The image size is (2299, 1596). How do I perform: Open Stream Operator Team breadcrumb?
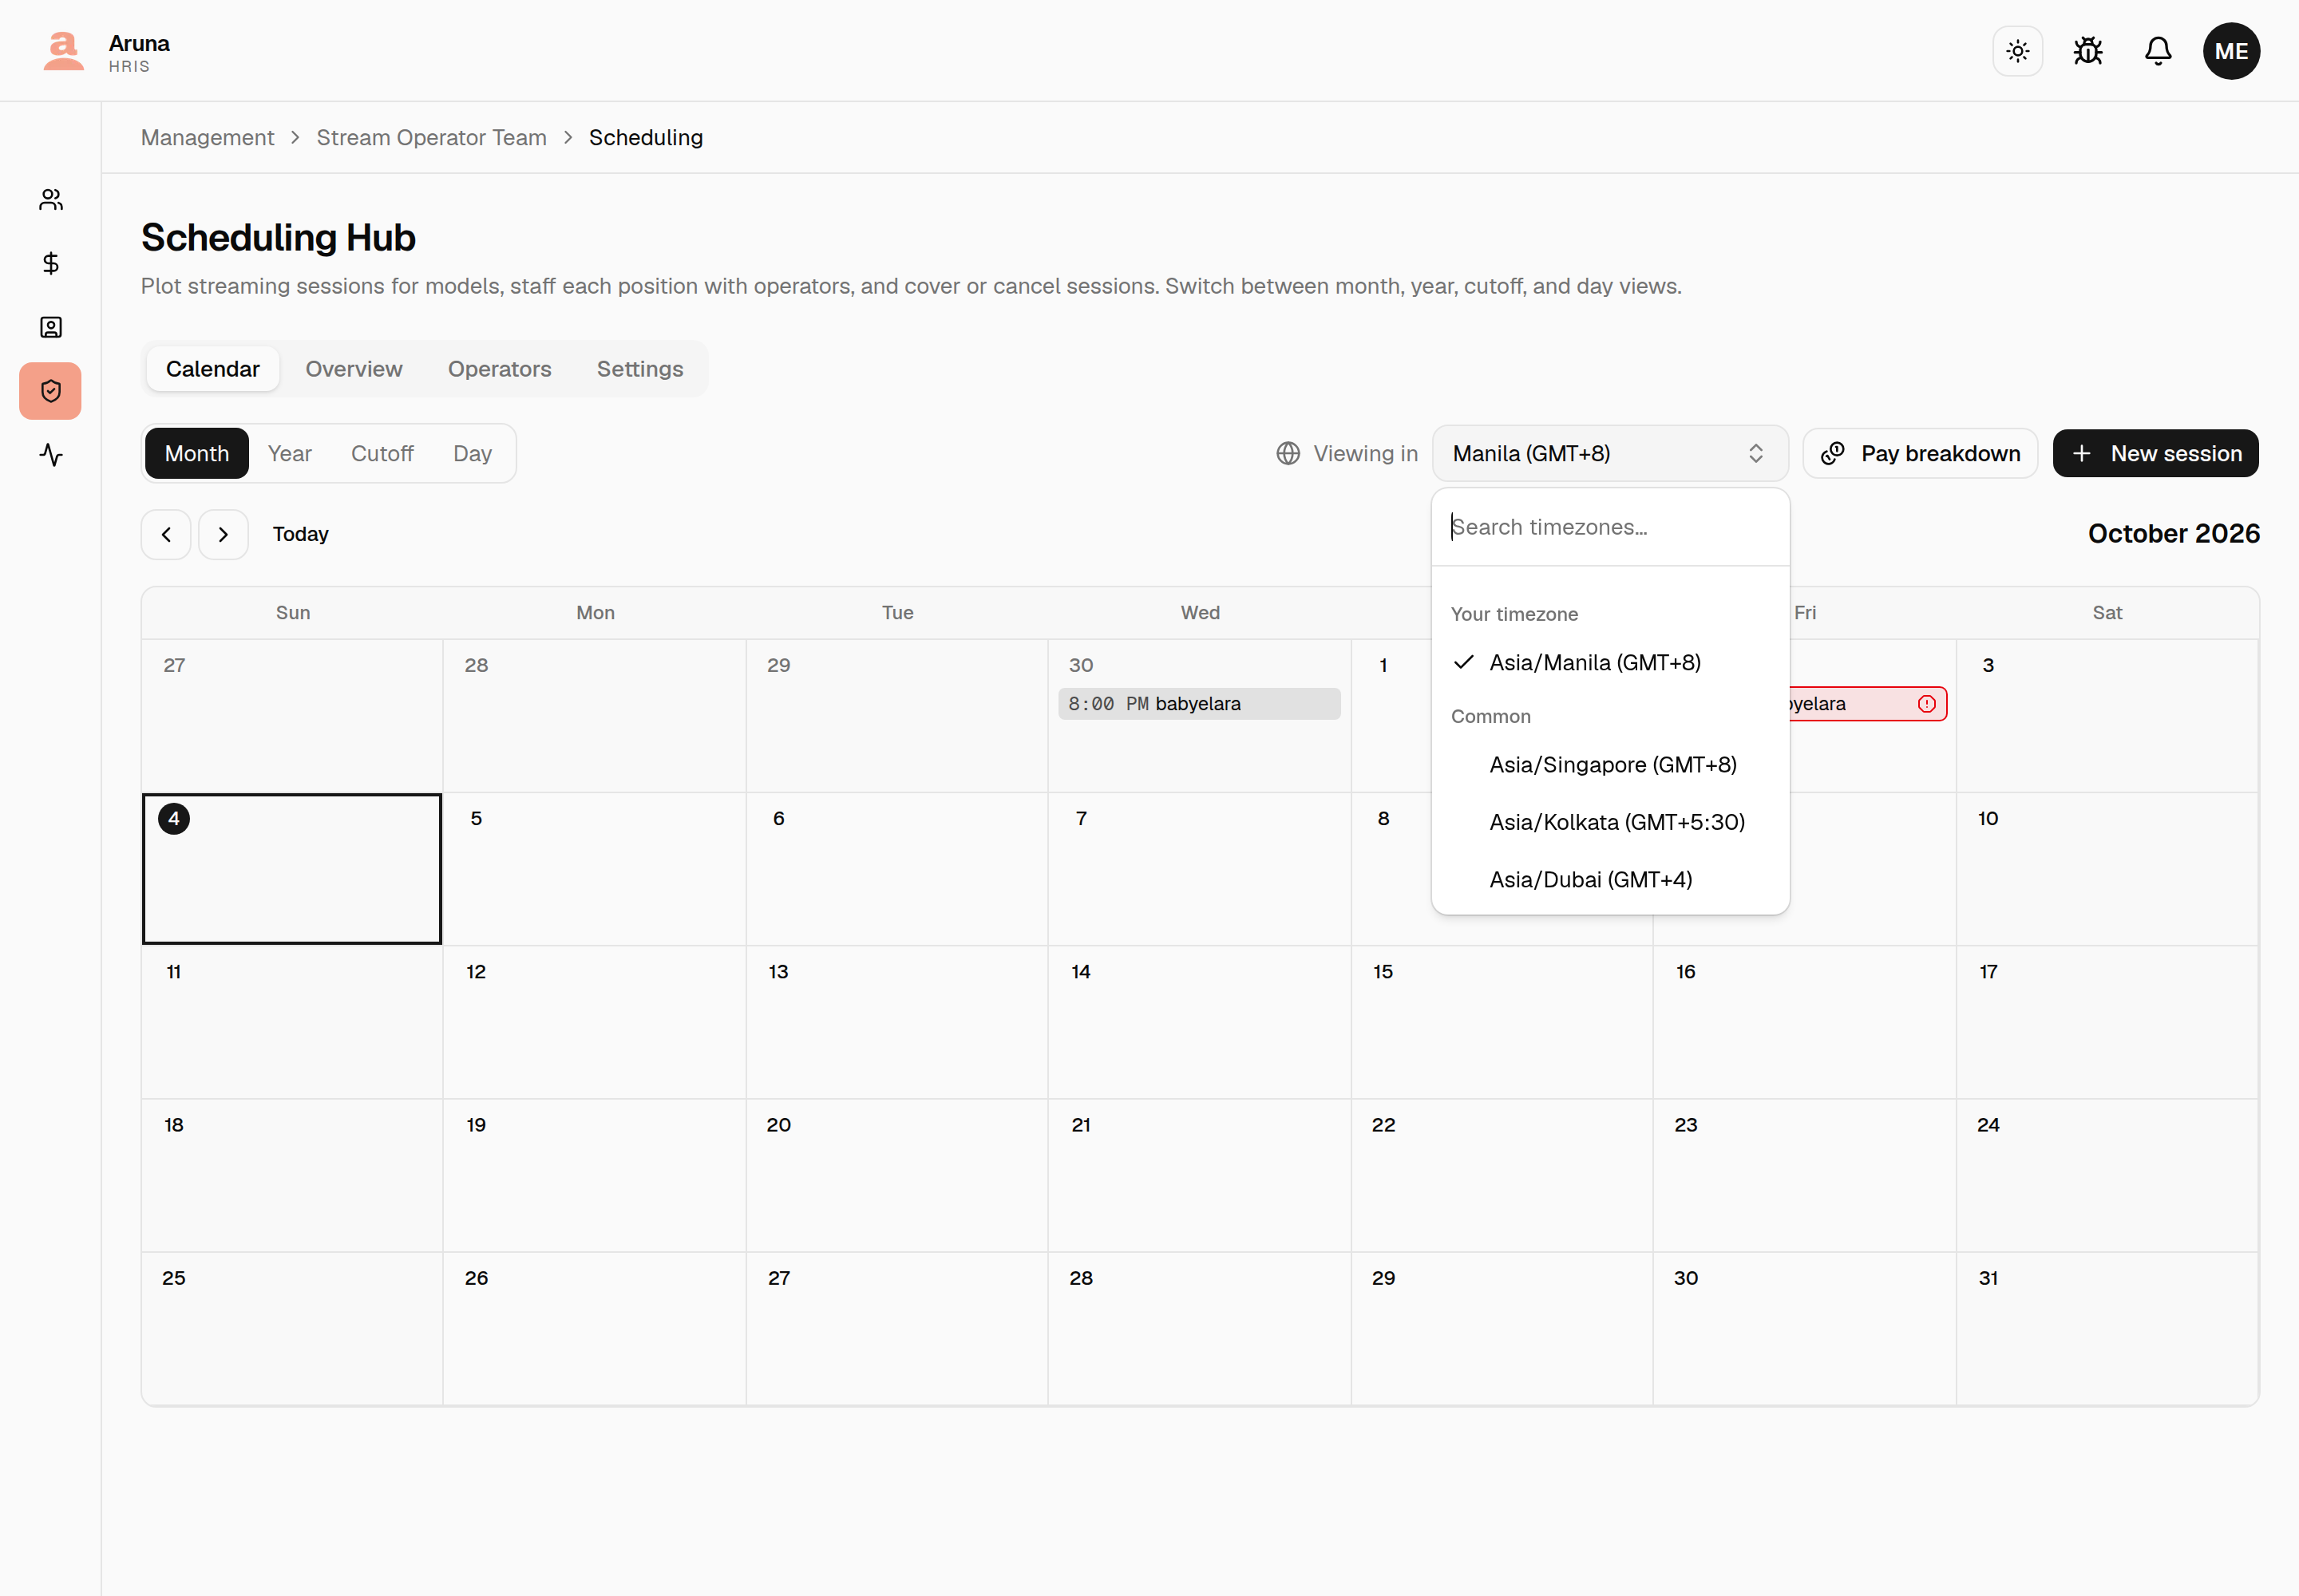tap(431, 137)
